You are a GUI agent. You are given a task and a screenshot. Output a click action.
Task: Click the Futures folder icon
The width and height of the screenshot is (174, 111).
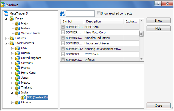[x=12, y=38]
